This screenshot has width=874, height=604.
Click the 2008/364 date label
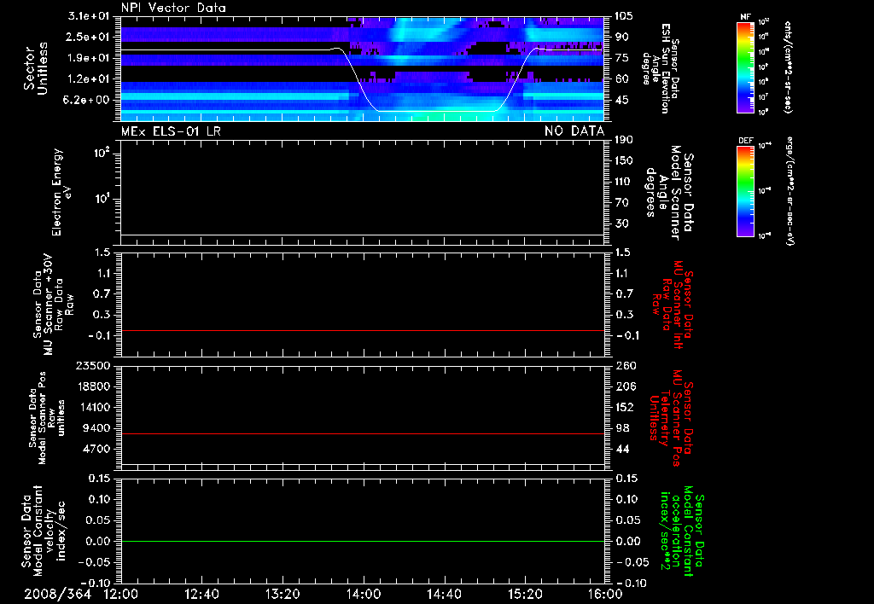(x=57, y=594)
